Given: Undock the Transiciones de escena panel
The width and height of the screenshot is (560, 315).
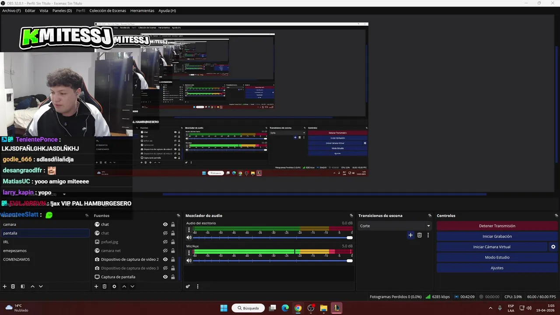Looking at the screenshot, I should tap(430, 215).
